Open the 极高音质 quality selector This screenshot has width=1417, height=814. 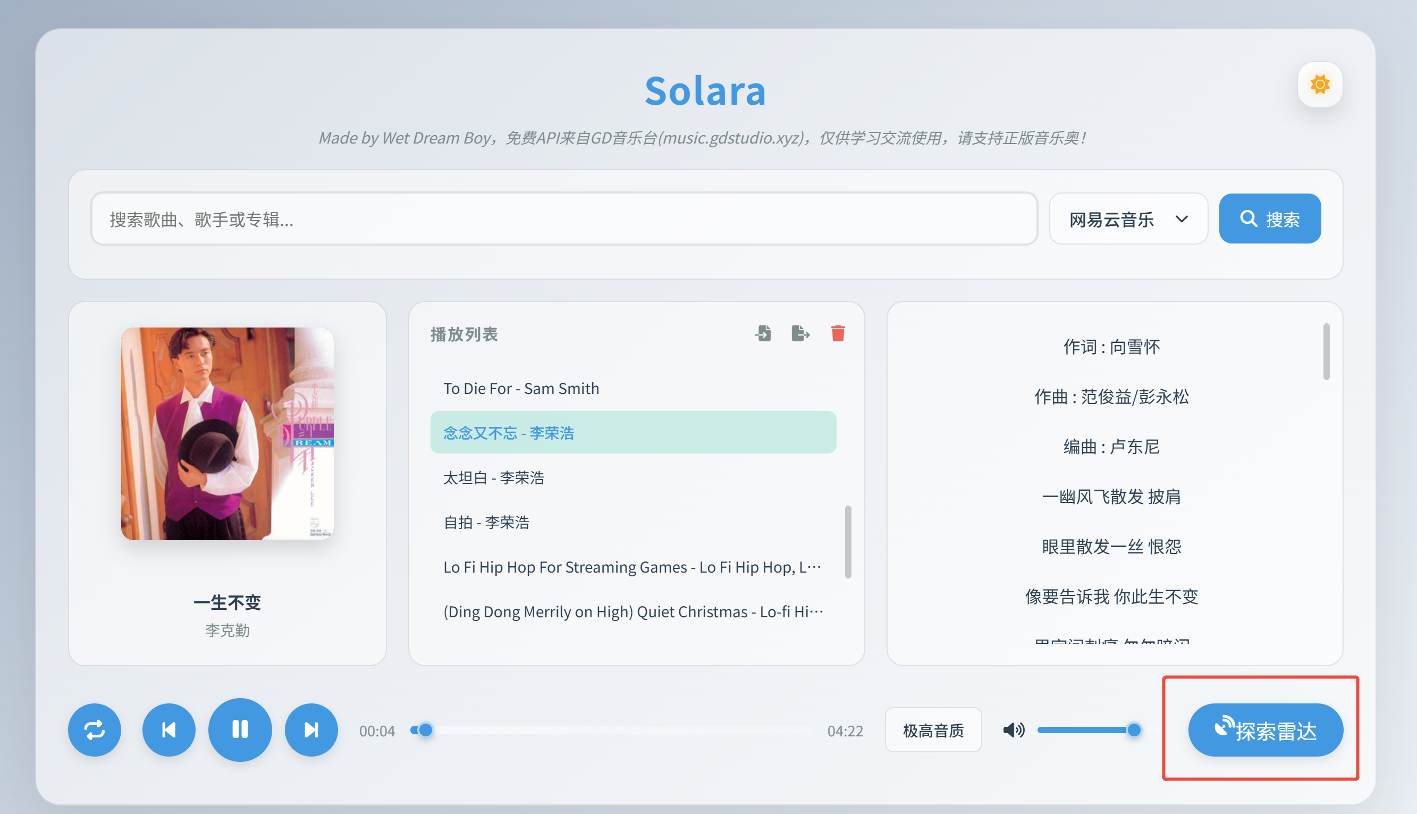pos(933,730)
